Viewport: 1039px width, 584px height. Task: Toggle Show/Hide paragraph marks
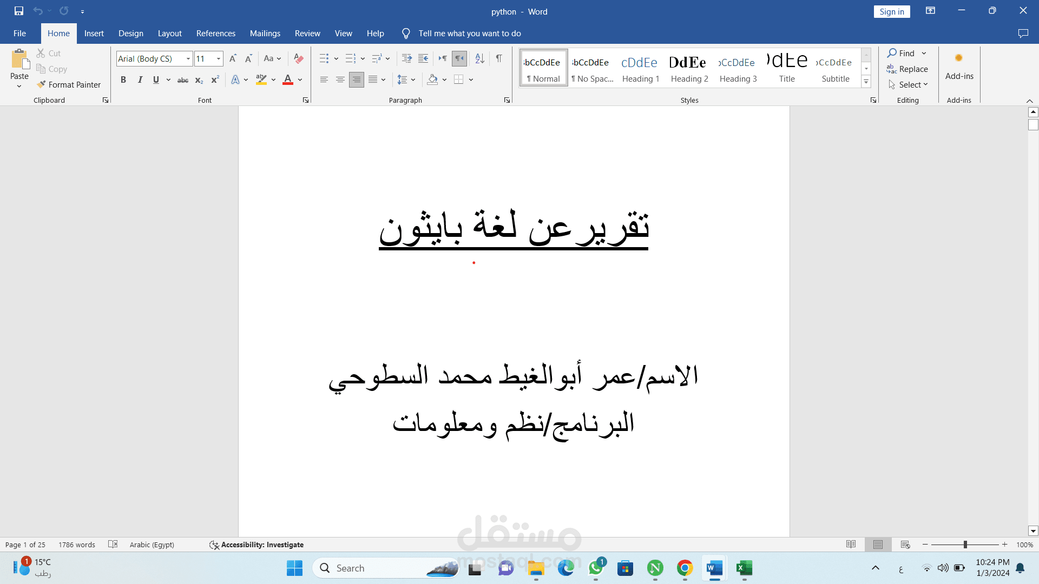click(499, 58)
